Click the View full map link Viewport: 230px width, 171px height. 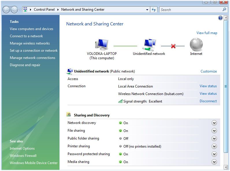click(207, 33)
